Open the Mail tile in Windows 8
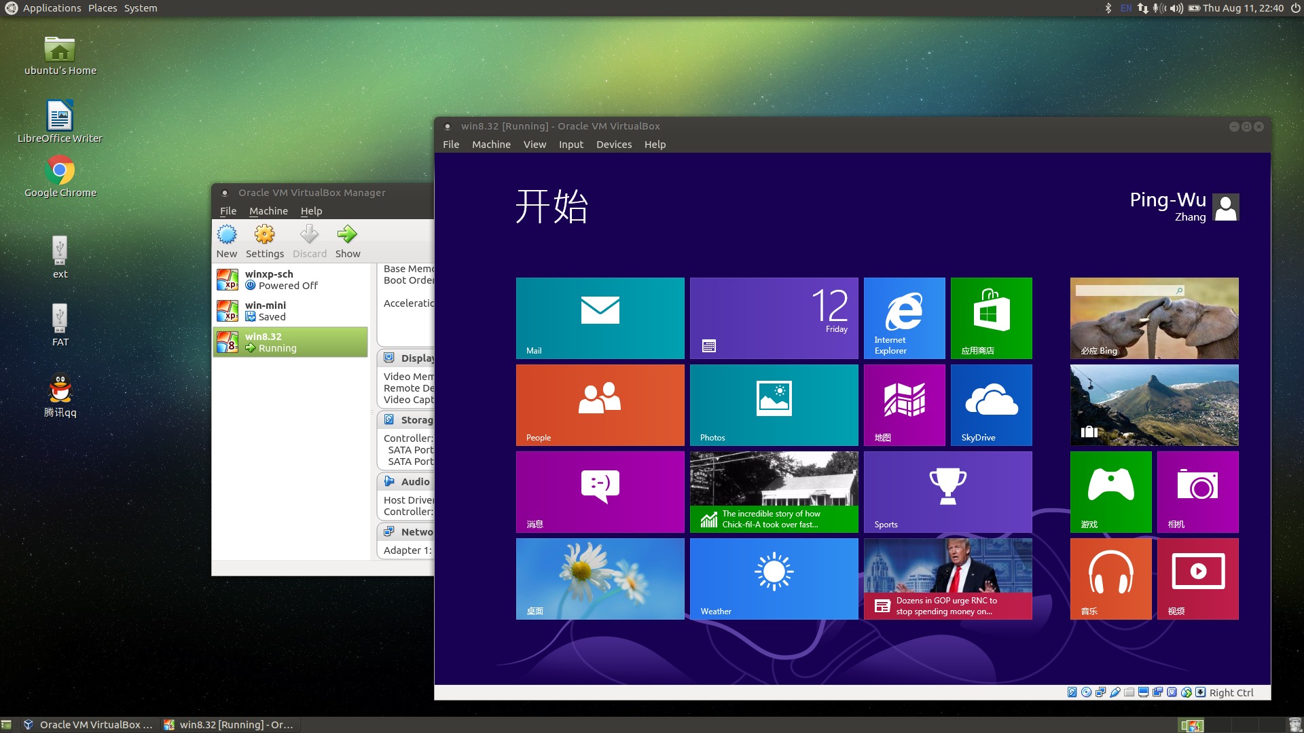The width and height of the screenshot is (1304, 733). [600, 318]
